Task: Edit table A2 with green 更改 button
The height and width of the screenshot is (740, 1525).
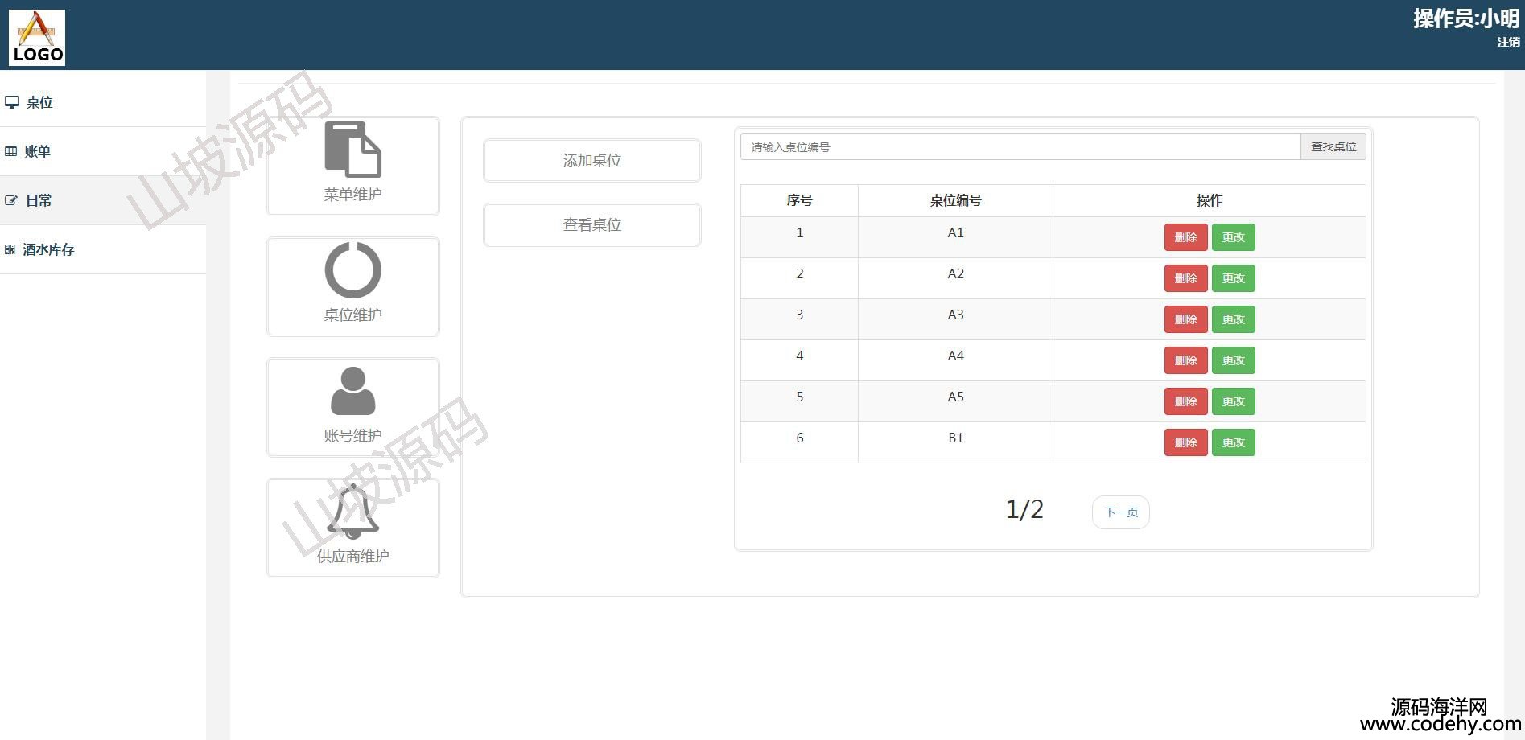Action: pyautogui.click(x=1233, y=278)
